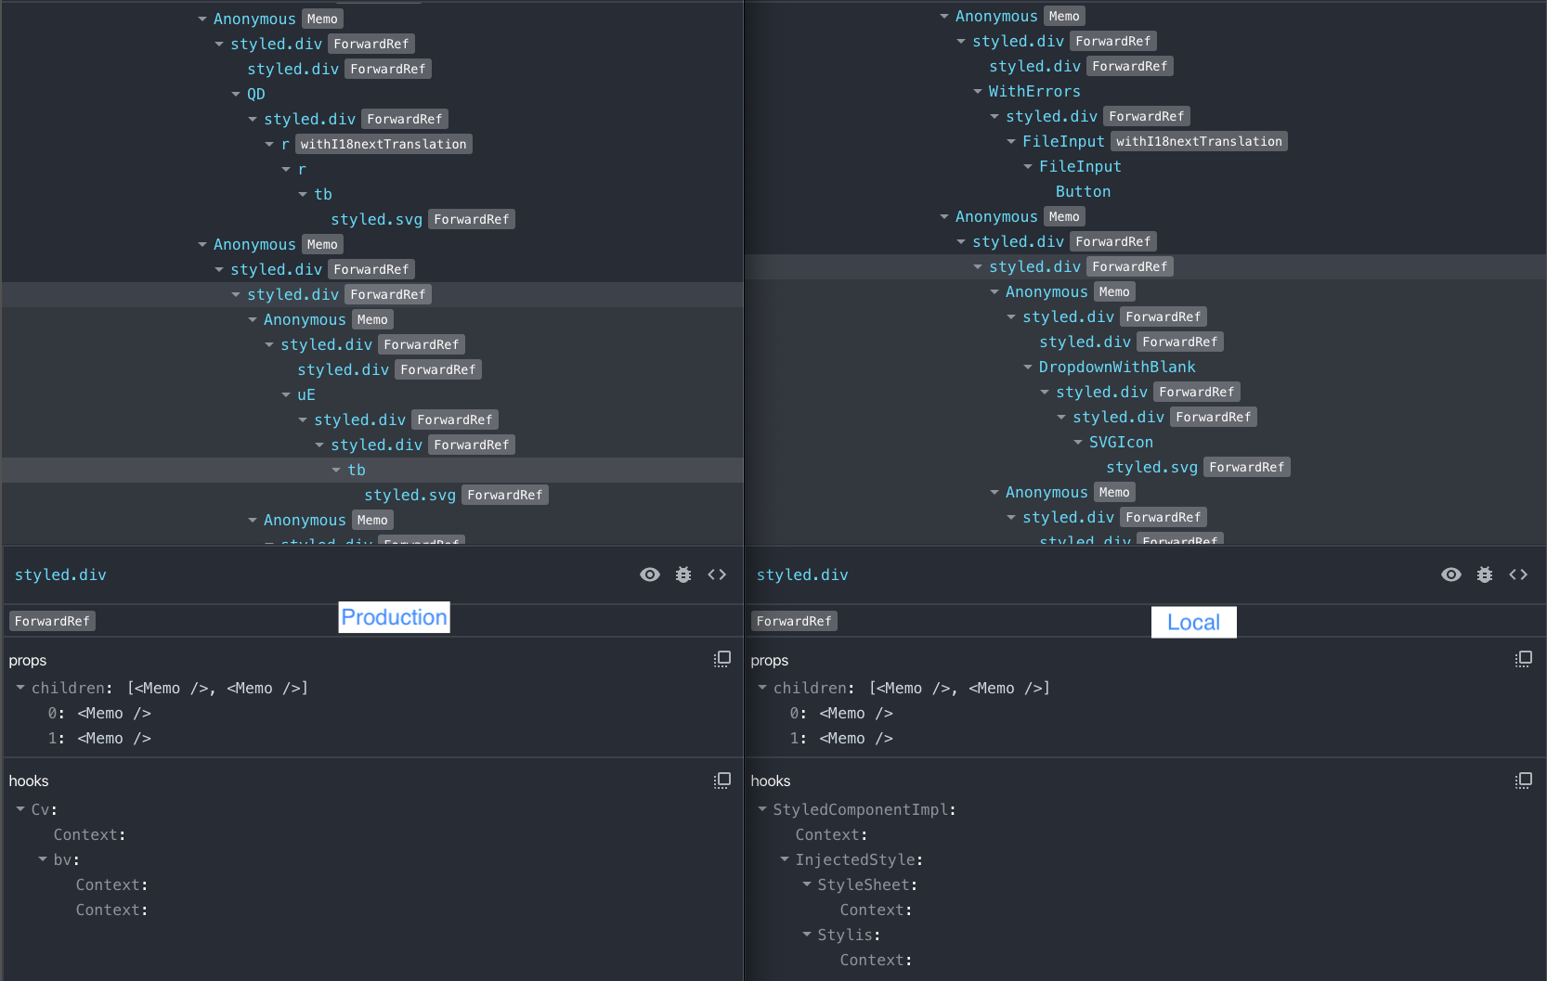Viewport: 1547px width, 981px height.
Task: Select the highlighted tb component row
Action: (x=372, y=470)
